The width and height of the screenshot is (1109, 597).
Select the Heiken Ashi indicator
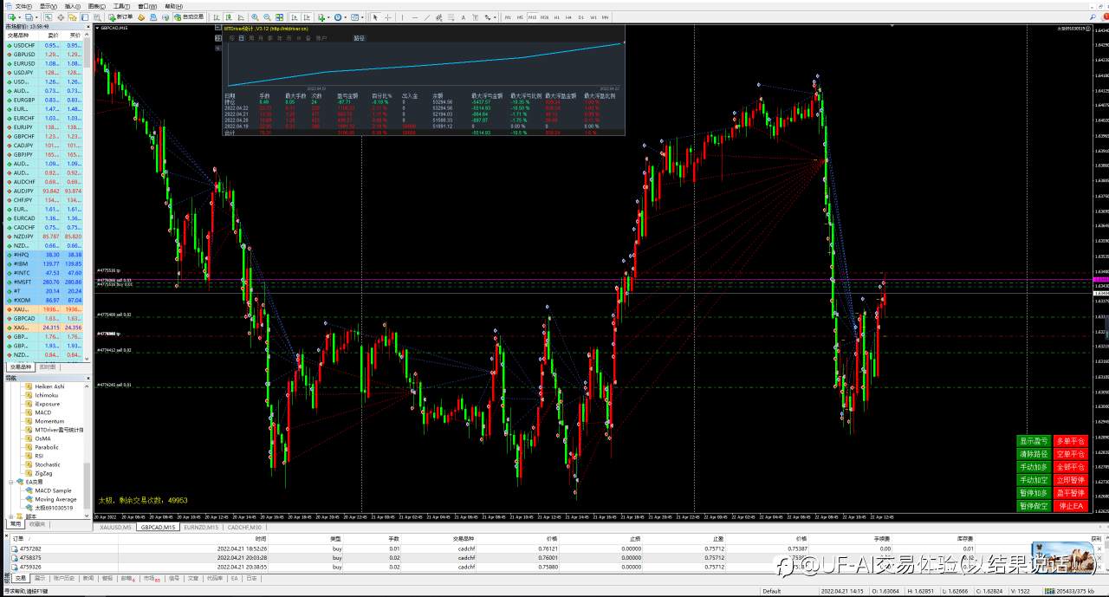tap(49, 386)
